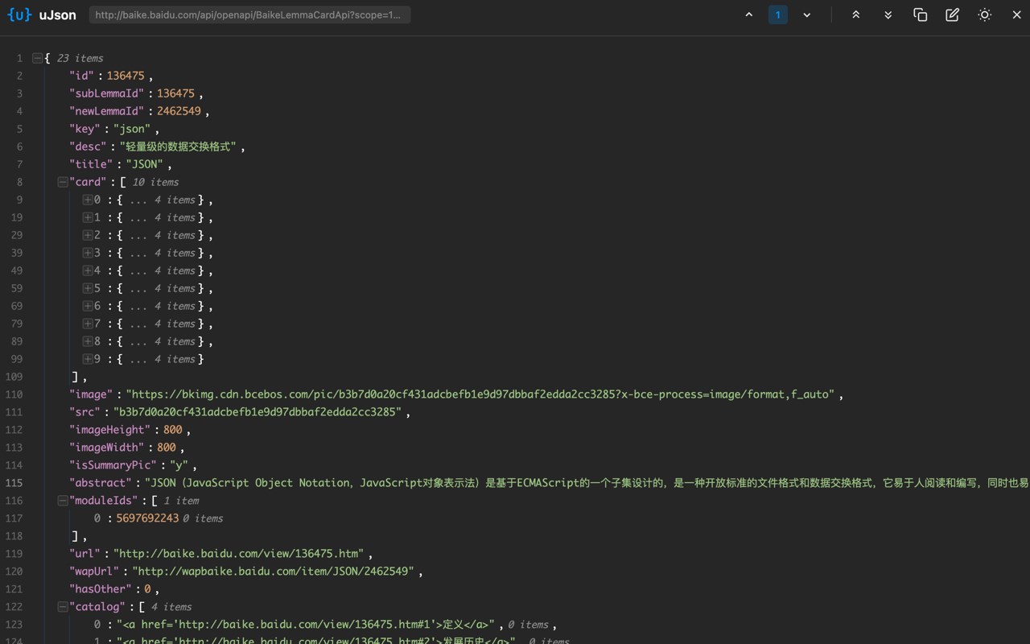Collapse the root object on line 1
The width and height of the screenshot is (1030, 644).
pos(37,58)
